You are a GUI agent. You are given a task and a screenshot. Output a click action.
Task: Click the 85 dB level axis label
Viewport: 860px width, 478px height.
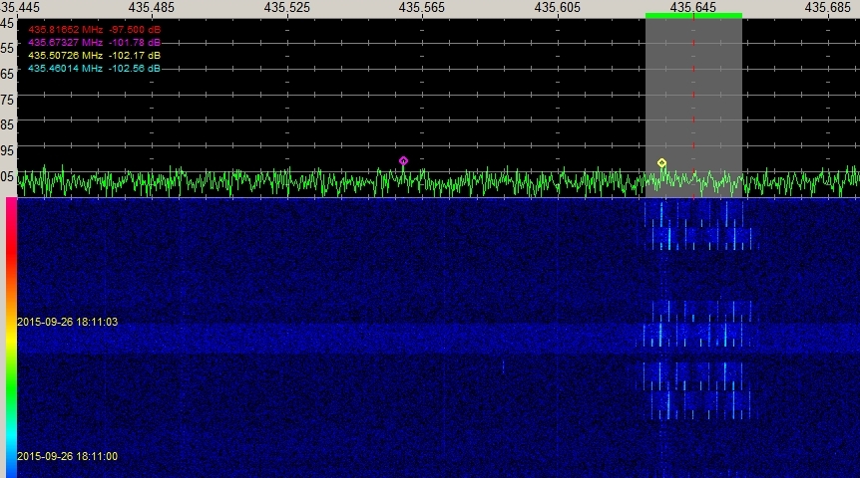(7, 125)
